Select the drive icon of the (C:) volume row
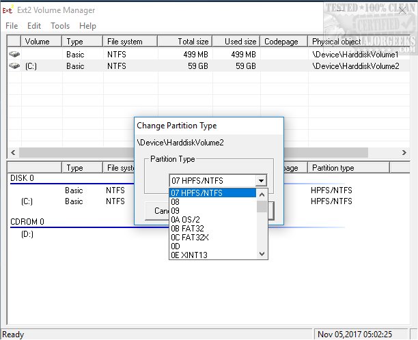418x340 pixels. click(14, 66)
